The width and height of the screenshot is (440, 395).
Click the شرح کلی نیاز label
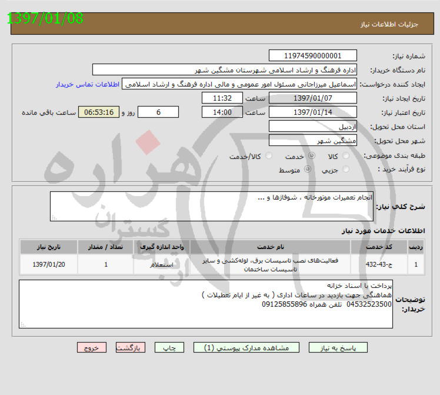(401, 207)
